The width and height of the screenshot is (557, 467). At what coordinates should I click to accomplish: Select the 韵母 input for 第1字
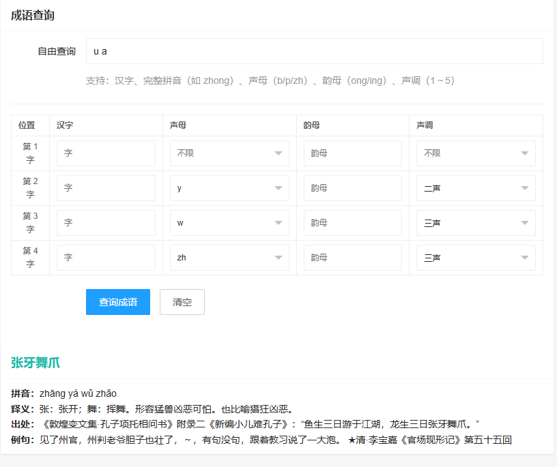tap(352, 153)
